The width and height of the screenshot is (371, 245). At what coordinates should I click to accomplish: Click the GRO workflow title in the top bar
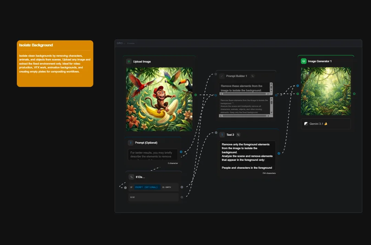tap(120, 43)
